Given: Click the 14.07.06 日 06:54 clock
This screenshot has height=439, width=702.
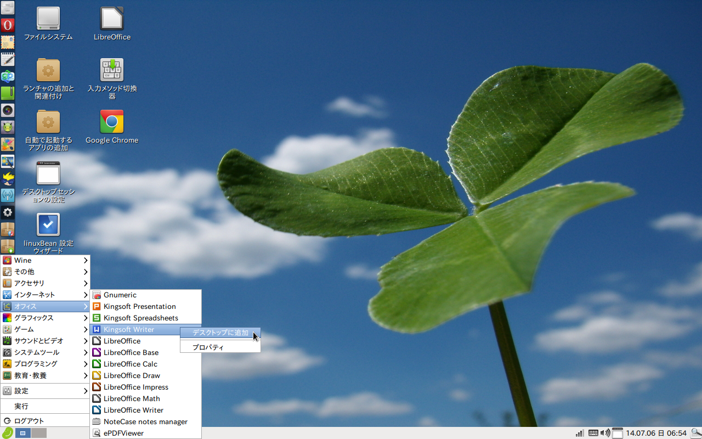Looking at the screenshot, I should (x=656, y=433).
